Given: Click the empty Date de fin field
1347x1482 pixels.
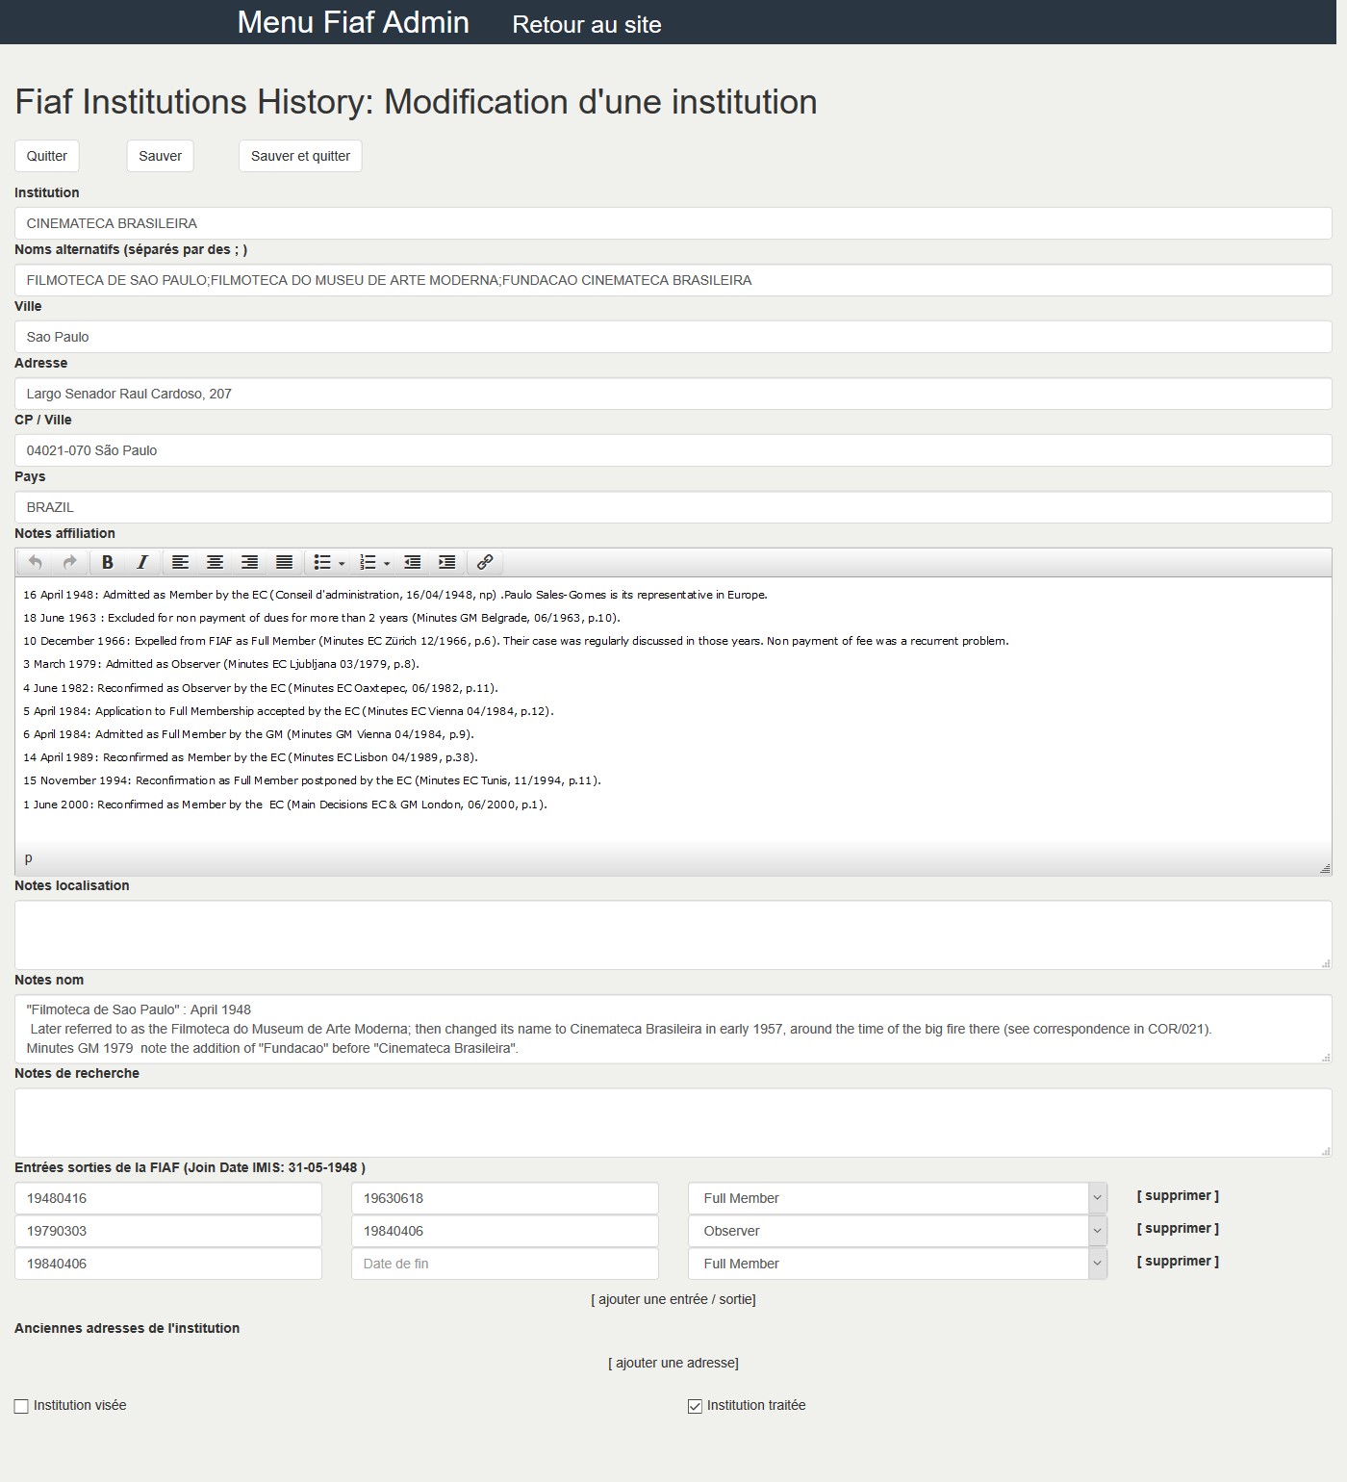Looking at the screenshot, I should tap(505, 1264).
